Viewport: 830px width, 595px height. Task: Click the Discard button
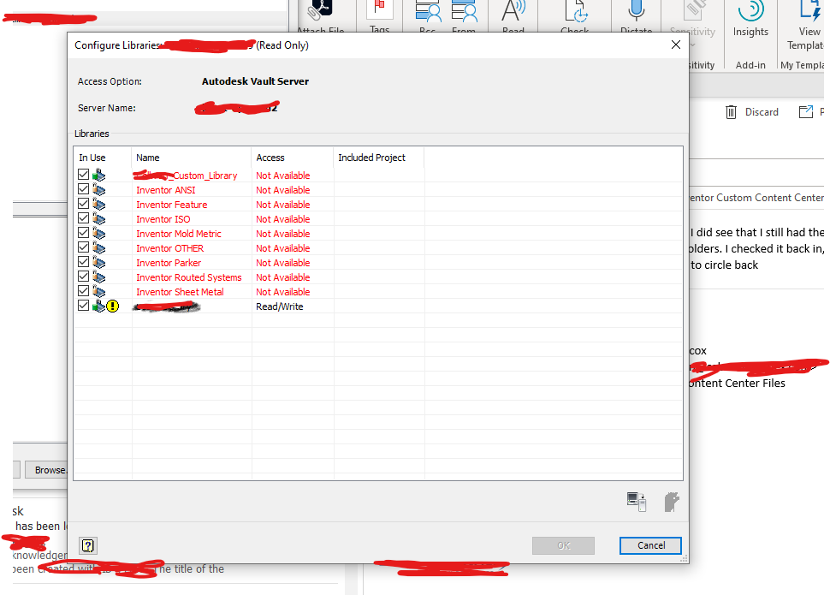click(751, 111)
